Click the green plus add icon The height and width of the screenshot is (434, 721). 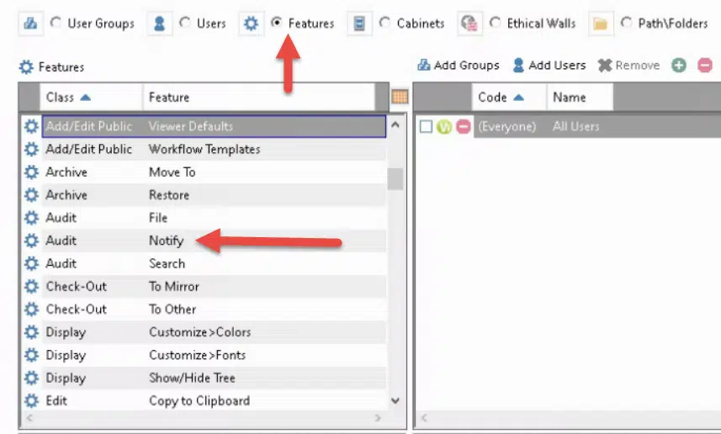pyautogui.click(x=679, y=66)
